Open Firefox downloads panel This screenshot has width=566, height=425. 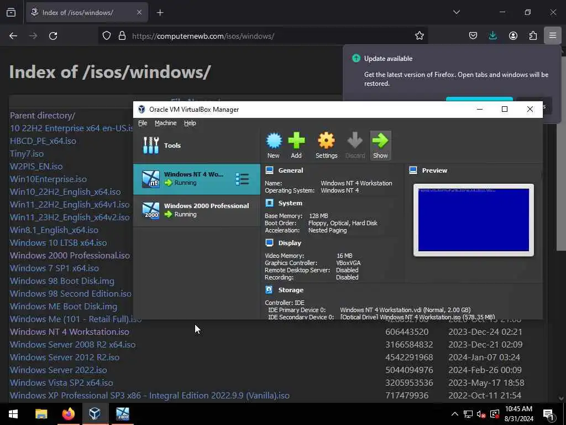click(x=492, y=36)
